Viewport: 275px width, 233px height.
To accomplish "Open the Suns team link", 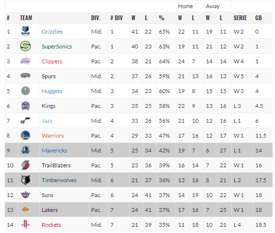I will [48, 195].
